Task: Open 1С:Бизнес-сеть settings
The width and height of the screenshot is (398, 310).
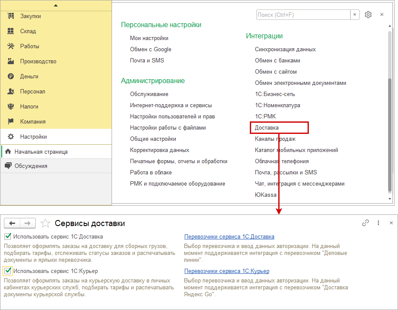Action: [x=275, y=94]
